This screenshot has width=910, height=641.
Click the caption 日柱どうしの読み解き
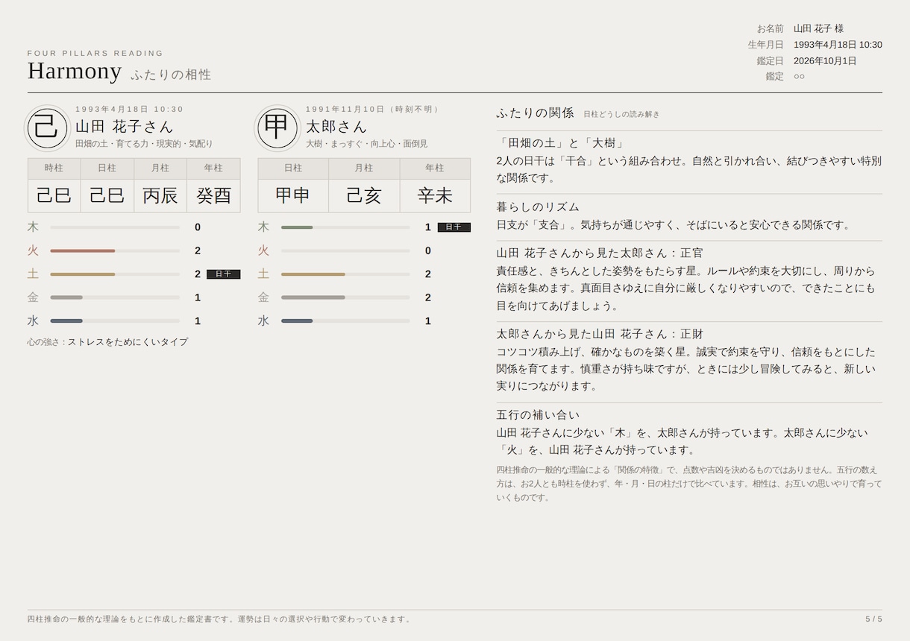pos(621,114)
